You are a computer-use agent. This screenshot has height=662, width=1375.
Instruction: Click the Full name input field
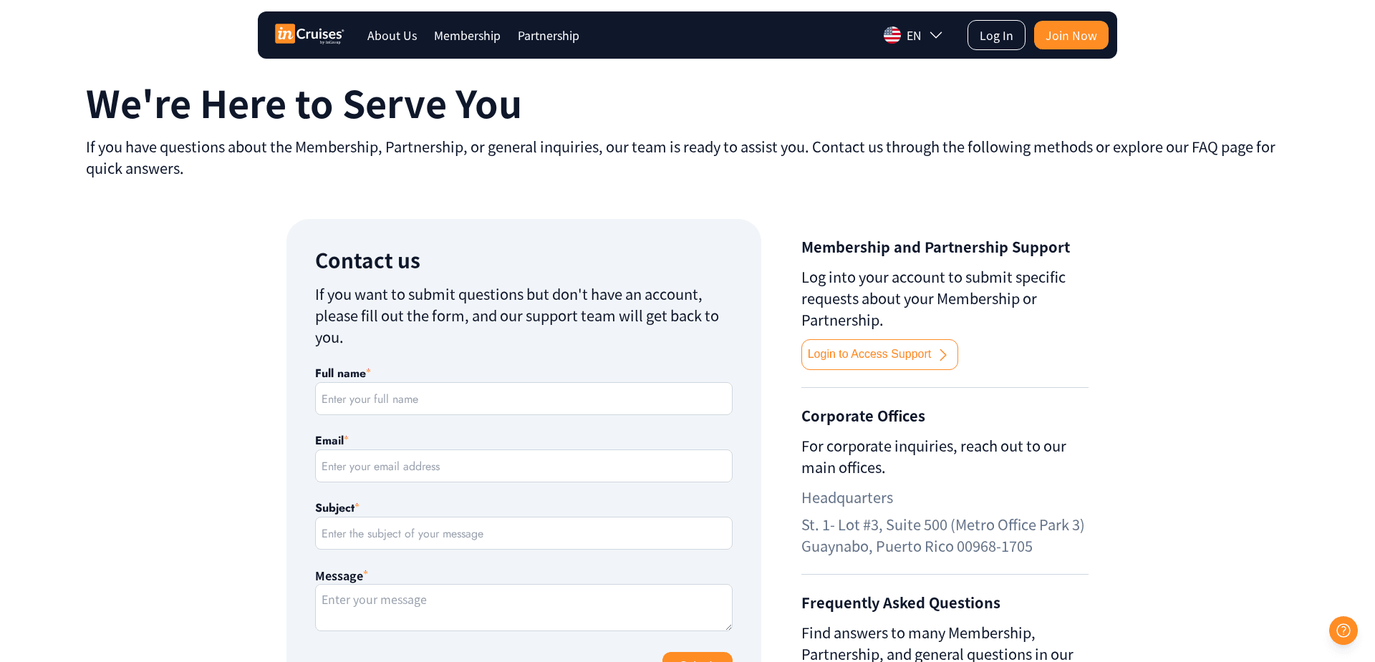click(524, 399)
